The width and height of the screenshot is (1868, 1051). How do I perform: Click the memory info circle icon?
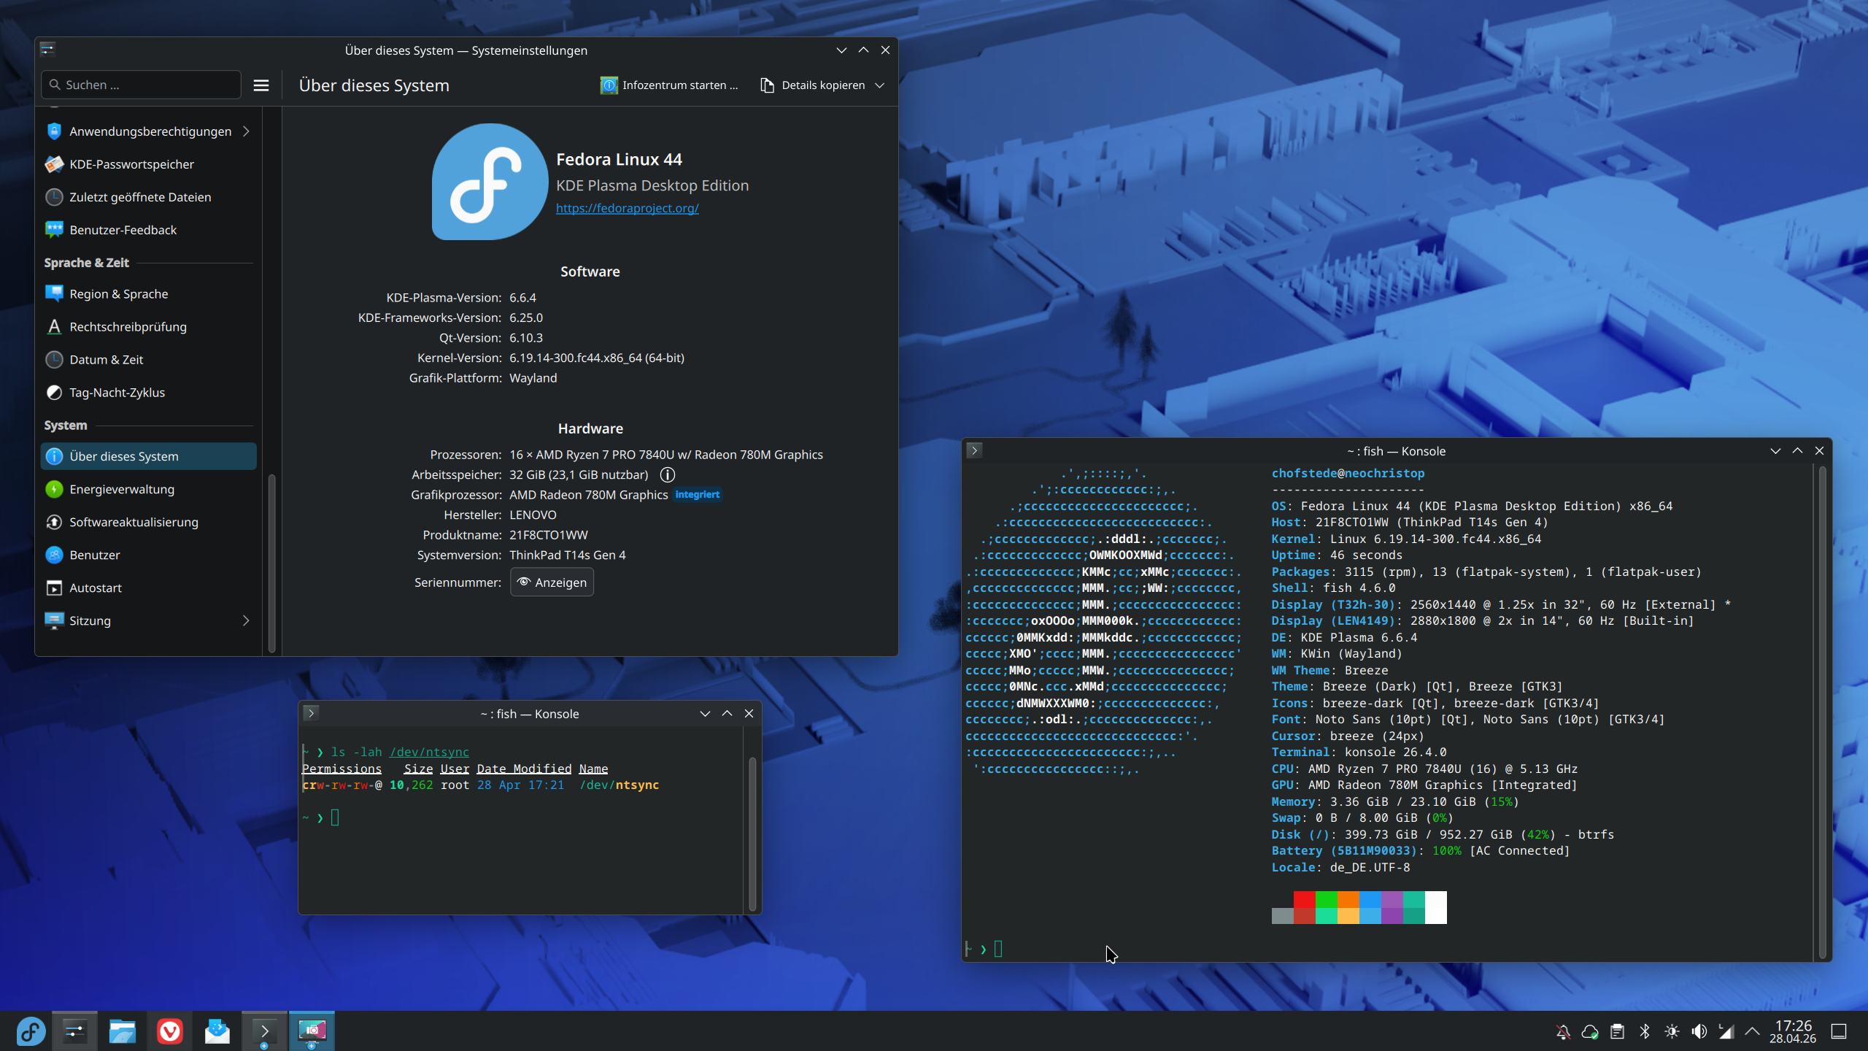[x=667, y=475]
